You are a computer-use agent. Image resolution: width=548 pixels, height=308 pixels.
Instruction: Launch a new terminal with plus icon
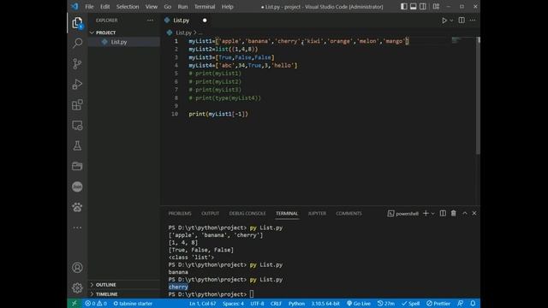pyautogui.click(x=426, y=213)
